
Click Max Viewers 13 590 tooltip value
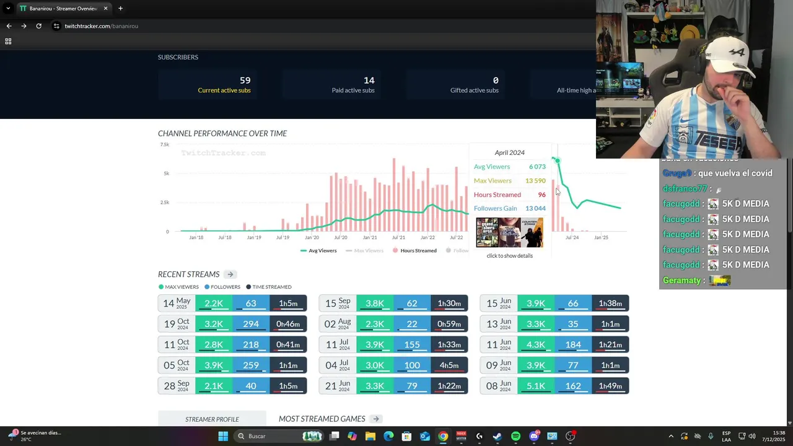(535, 181)
